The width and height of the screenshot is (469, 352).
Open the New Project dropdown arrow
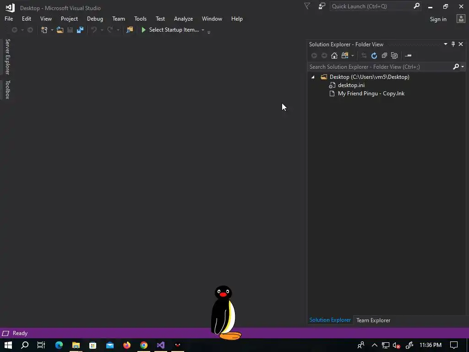(52, 30)
